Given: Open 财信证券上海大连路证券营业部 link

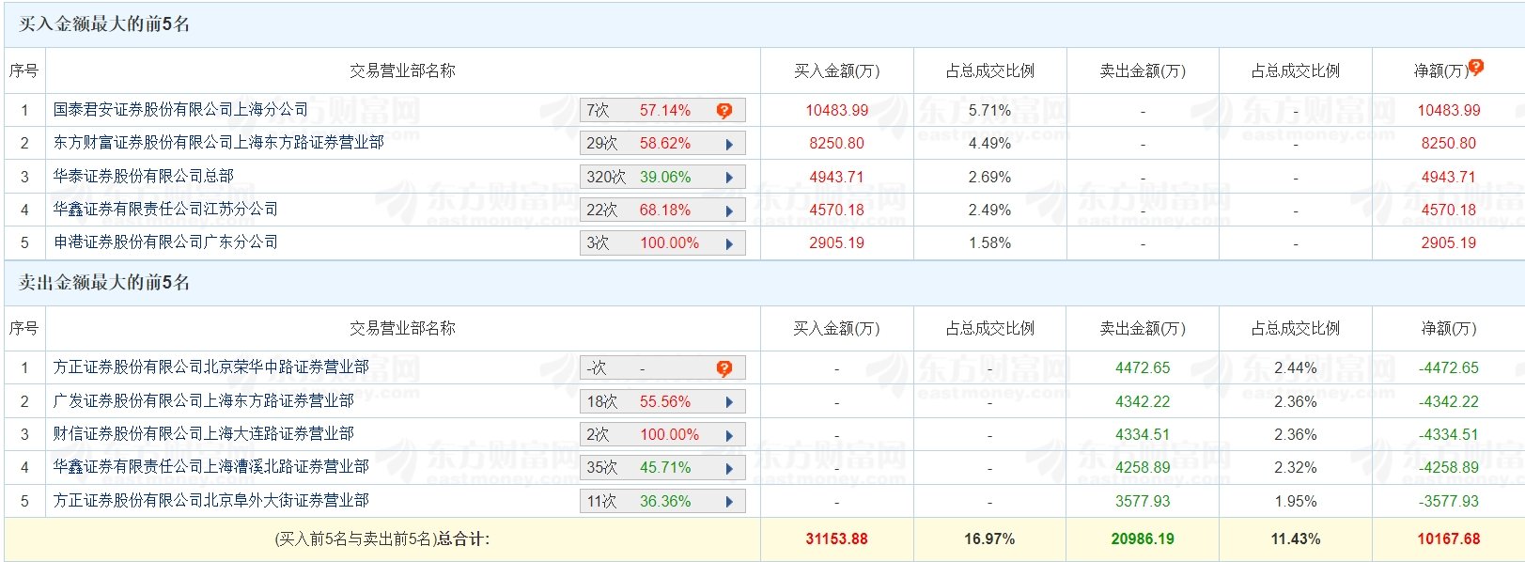Looking at the screenshot, I should tap(204, 433).
